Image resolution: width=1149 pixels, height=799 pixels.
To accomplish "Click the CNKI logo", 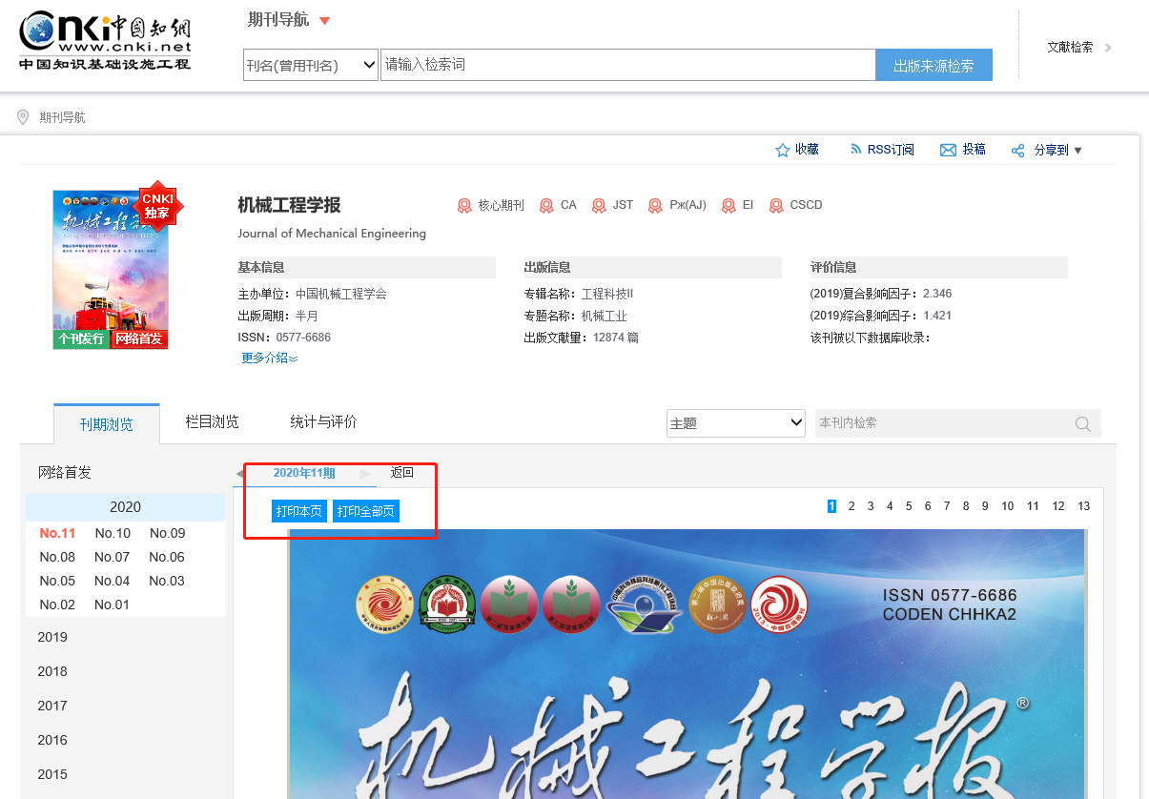I will click(x=106, y=40).
